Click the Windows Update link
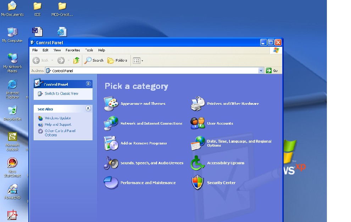Screen dimensions: 351x222 (58, 118)
